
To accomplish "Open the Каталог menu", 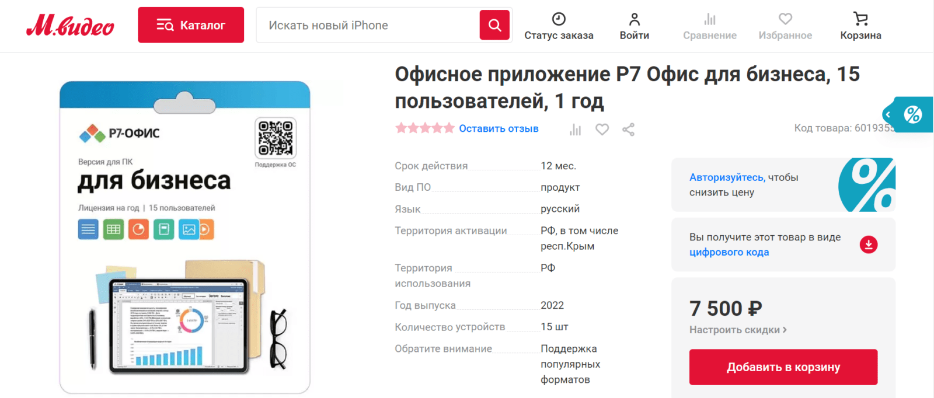I will click(191, 25).
